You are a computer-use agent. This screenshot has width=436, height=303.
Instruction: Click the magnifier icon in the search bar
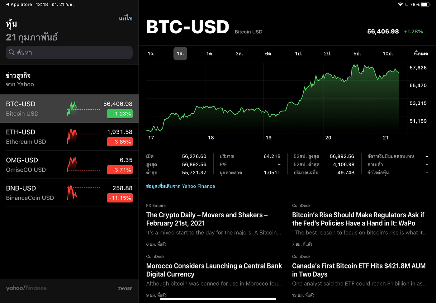tap(12, 52)
